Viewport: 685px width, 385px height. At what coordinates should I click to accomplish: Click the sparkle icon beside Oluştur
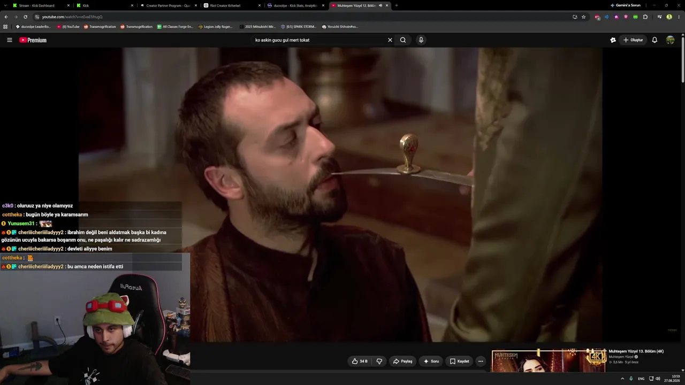[x=613, y=40]
